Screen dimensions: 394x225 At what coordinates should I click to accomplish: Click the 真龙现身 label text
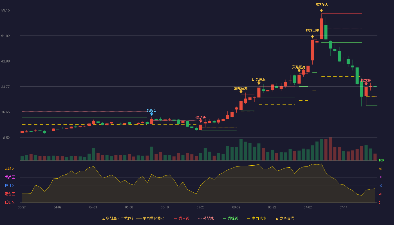(299, 67)
